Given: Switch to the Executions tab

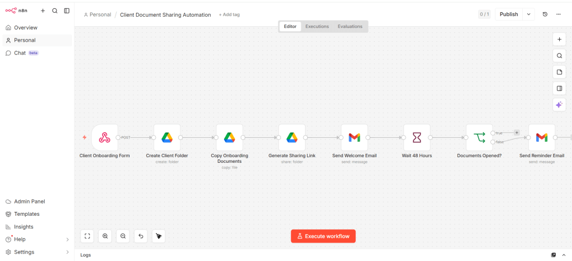Looking at the screenshot, I should click(x=317, y=27).
